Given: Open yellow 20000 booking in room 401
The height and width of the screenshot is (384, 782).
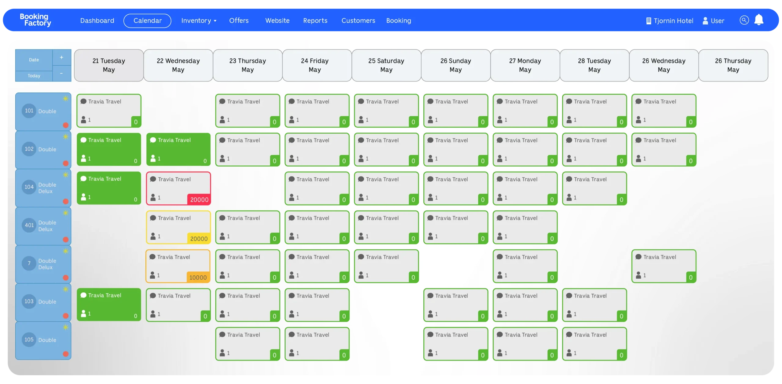Looking at the screenshot, I should pos(178,227).
